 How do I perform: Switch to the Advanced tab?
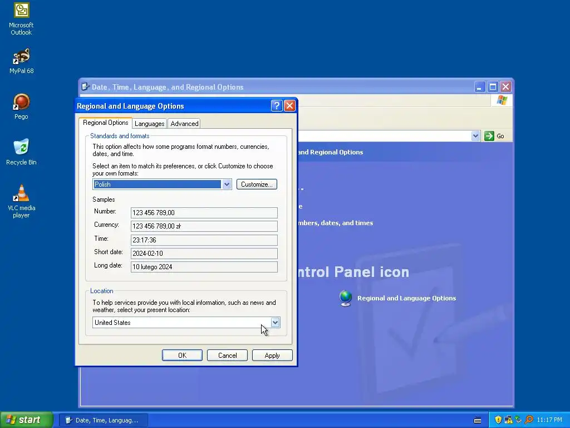184,124
